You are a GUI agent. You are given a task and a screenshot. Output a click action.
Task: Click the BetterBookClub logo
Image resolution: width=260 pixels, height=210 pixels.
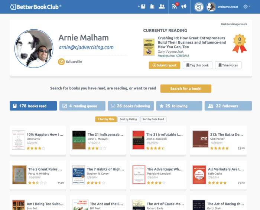point(36,7)
